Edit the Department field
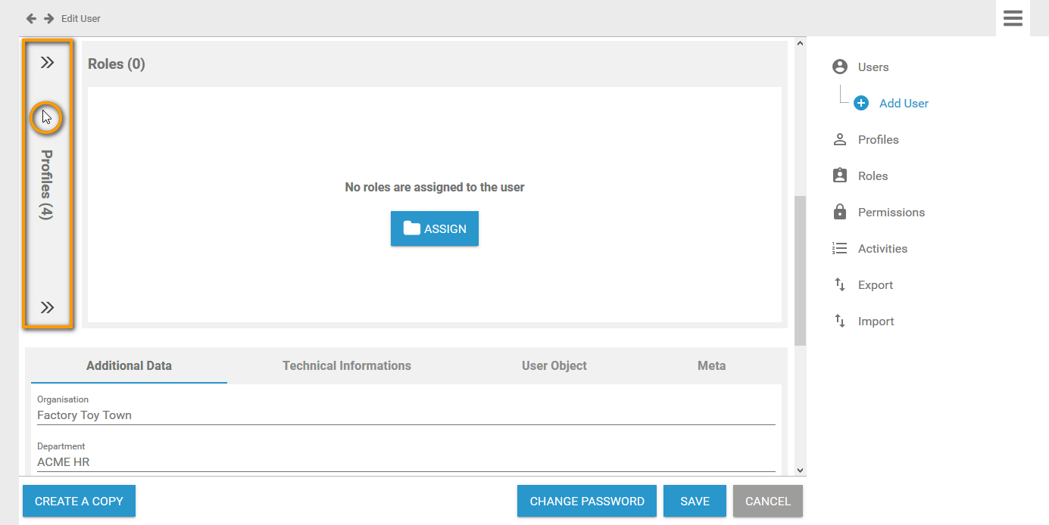This screenshot has height=525, width=1049. click(406, 462)
